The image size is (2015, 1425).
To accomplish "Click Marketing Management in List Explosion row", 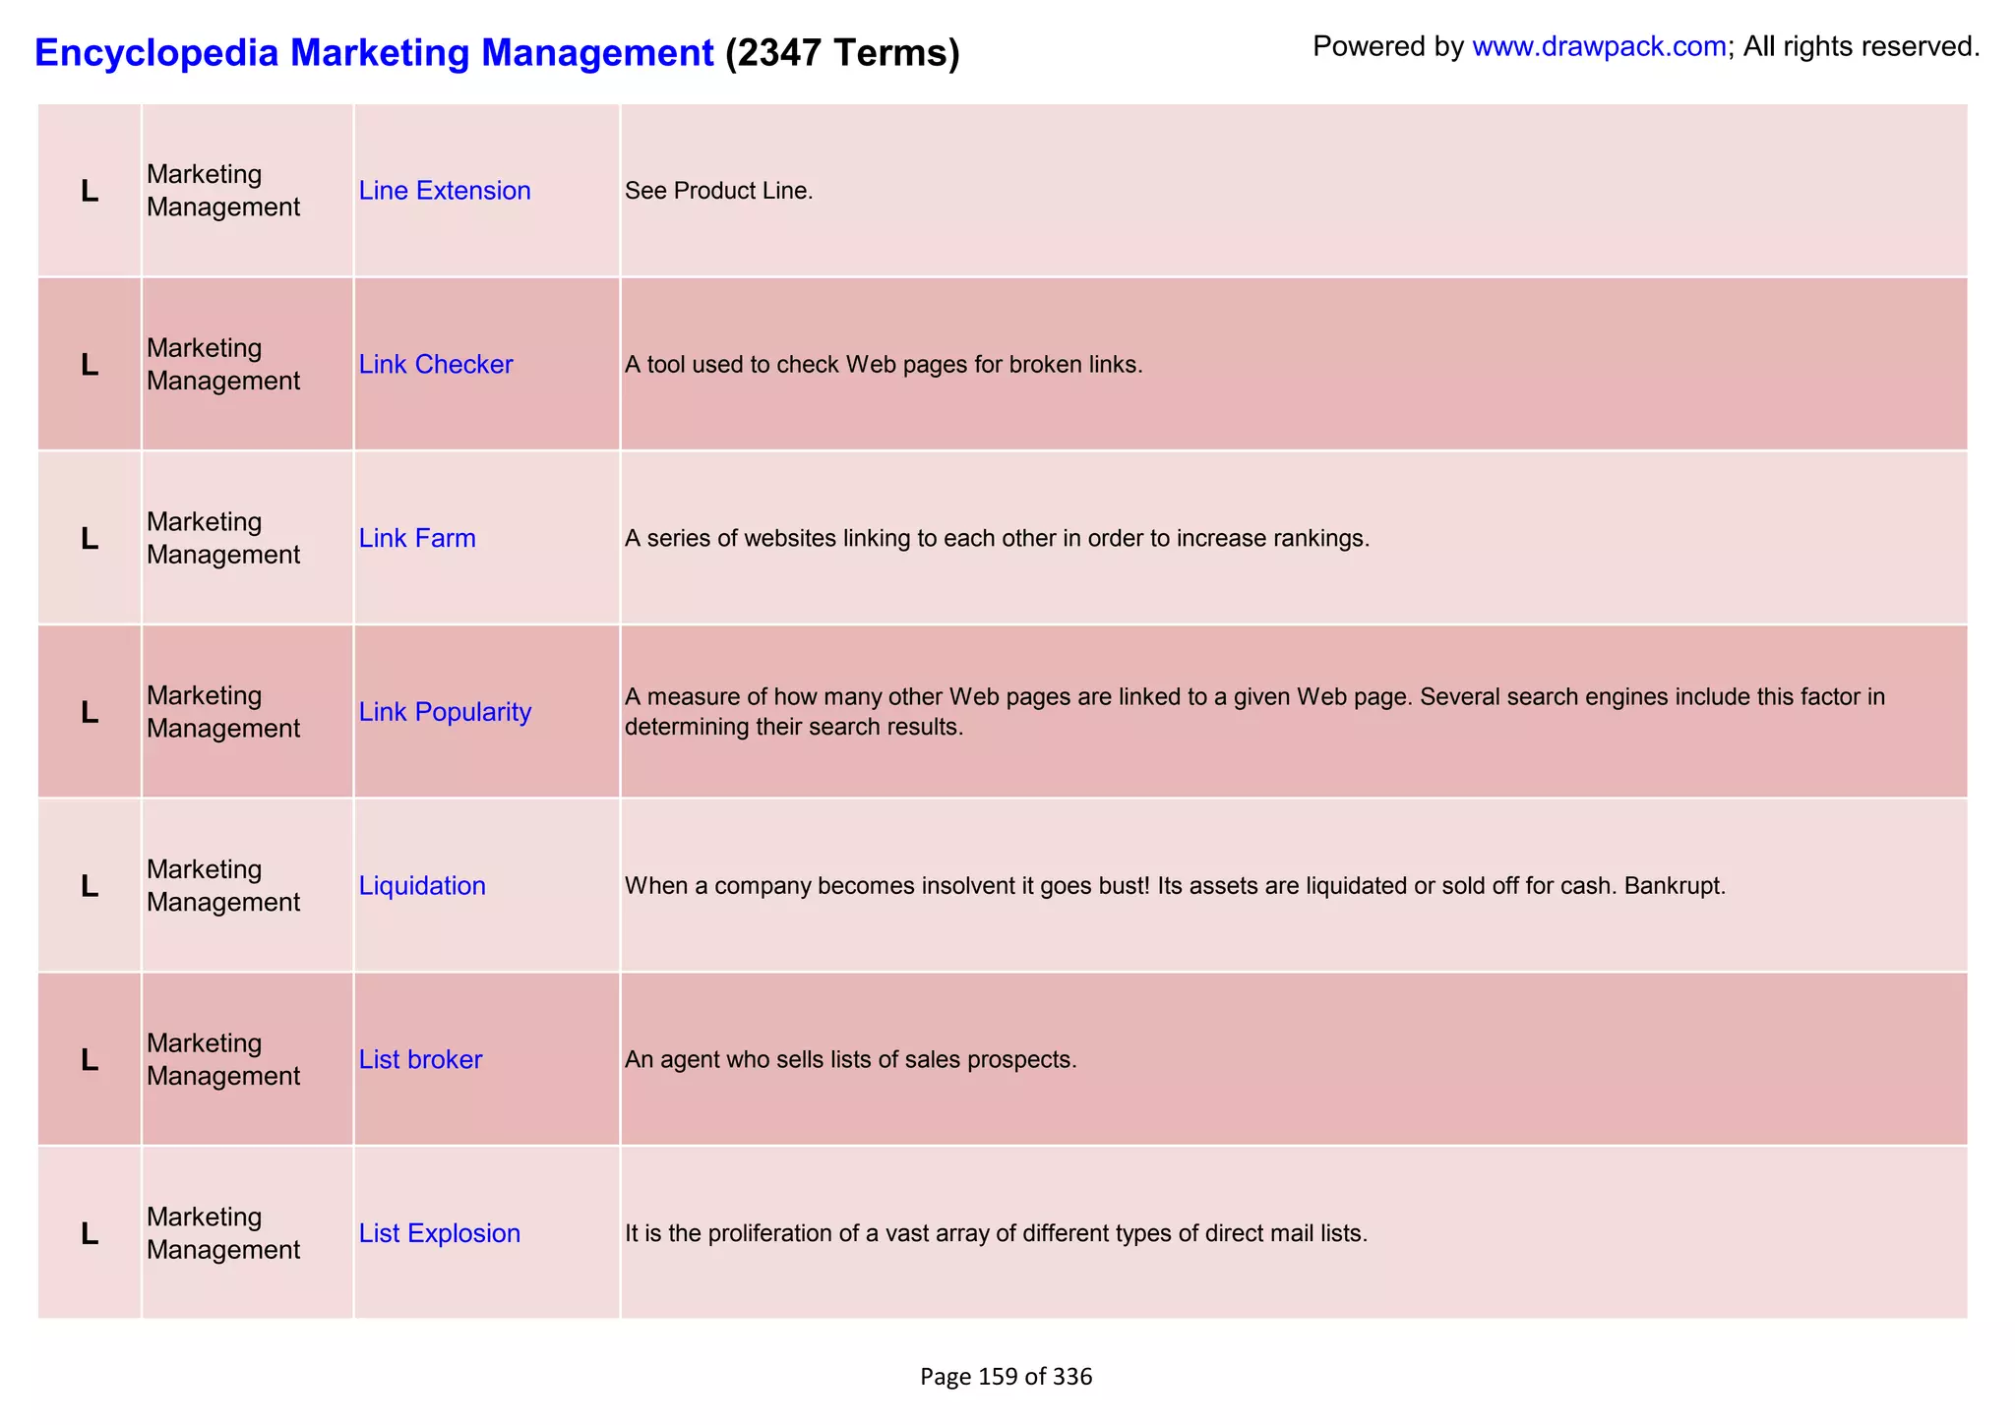I will click(223, 1233).
